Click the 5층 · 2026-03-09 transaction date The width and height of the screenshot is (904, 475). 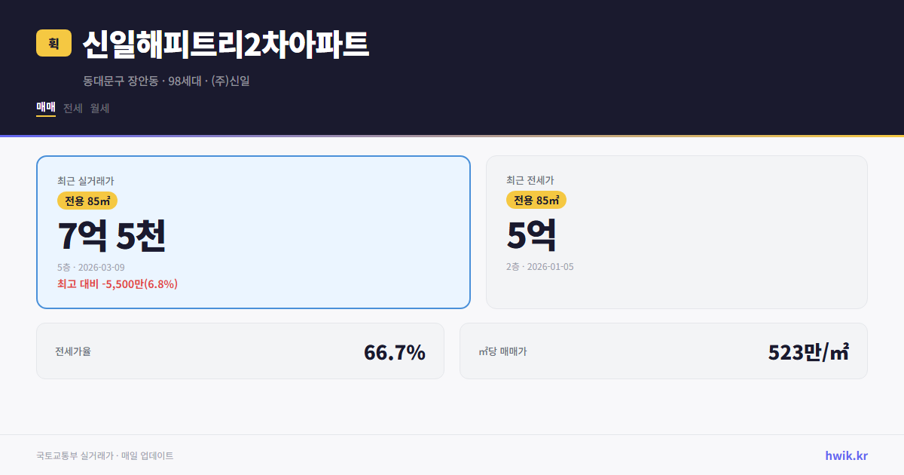coord(91,268)
